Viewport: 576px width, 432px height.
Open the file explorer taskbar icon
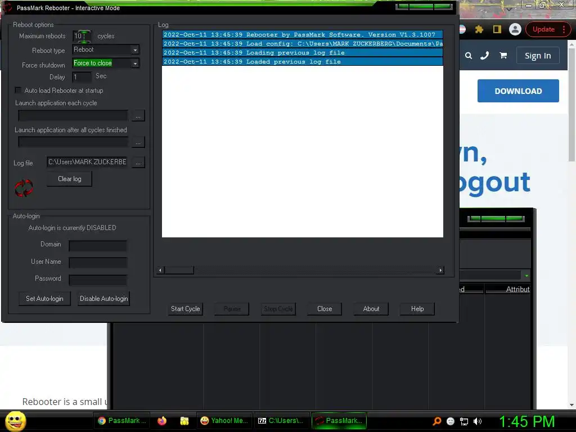point(184,421)
